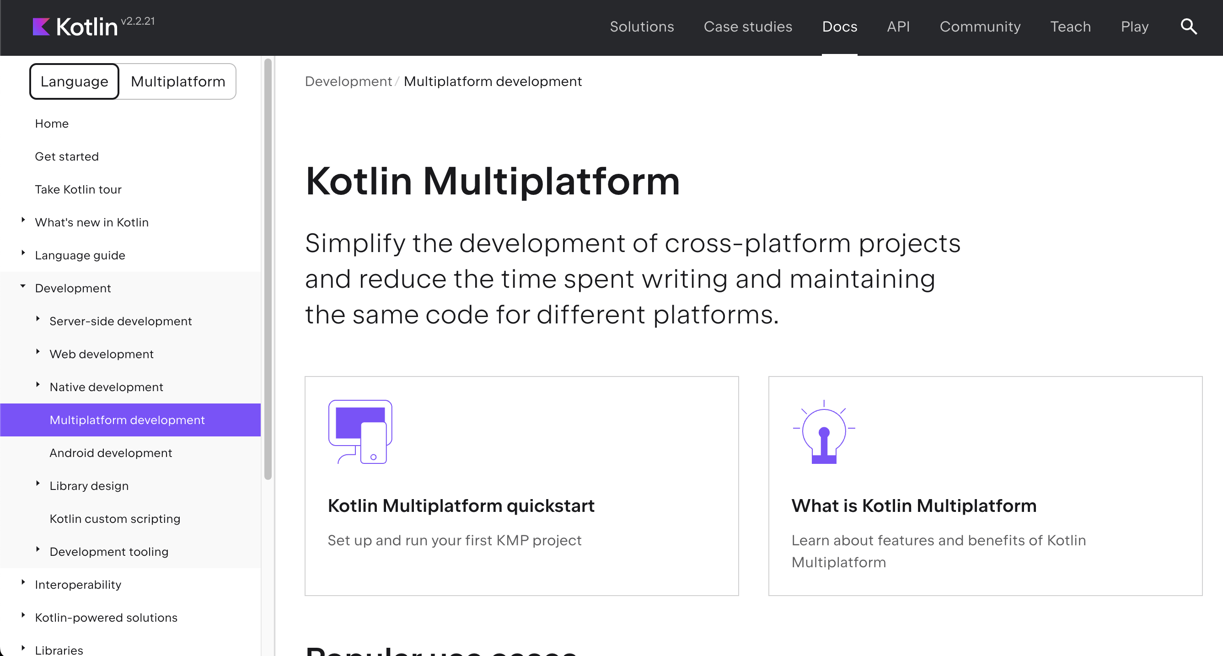Image resolution: width=1223 pixels, height=656 pixels.
Task: Switch to the Multiplatform toggle option
Action: point(177,81)
